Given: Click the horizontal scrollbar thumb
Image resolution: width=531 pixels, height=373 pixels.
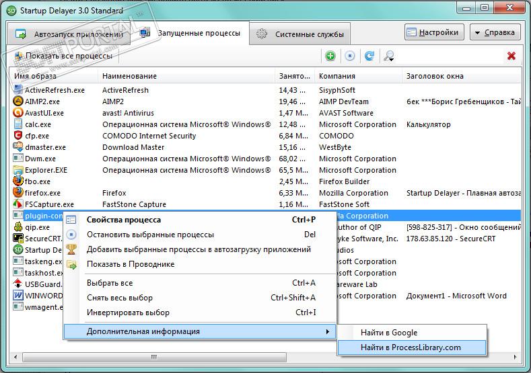Looking at the screenshot, I should [x=154, y=357].
